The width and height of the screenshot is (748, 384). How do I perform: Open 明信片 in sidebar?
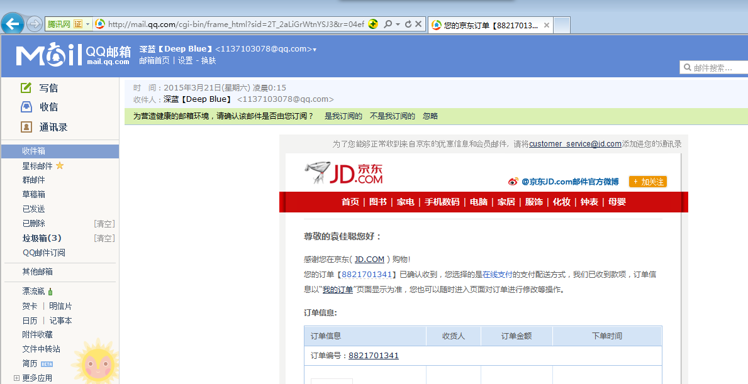pyautogui.click(x=60, y=306)
